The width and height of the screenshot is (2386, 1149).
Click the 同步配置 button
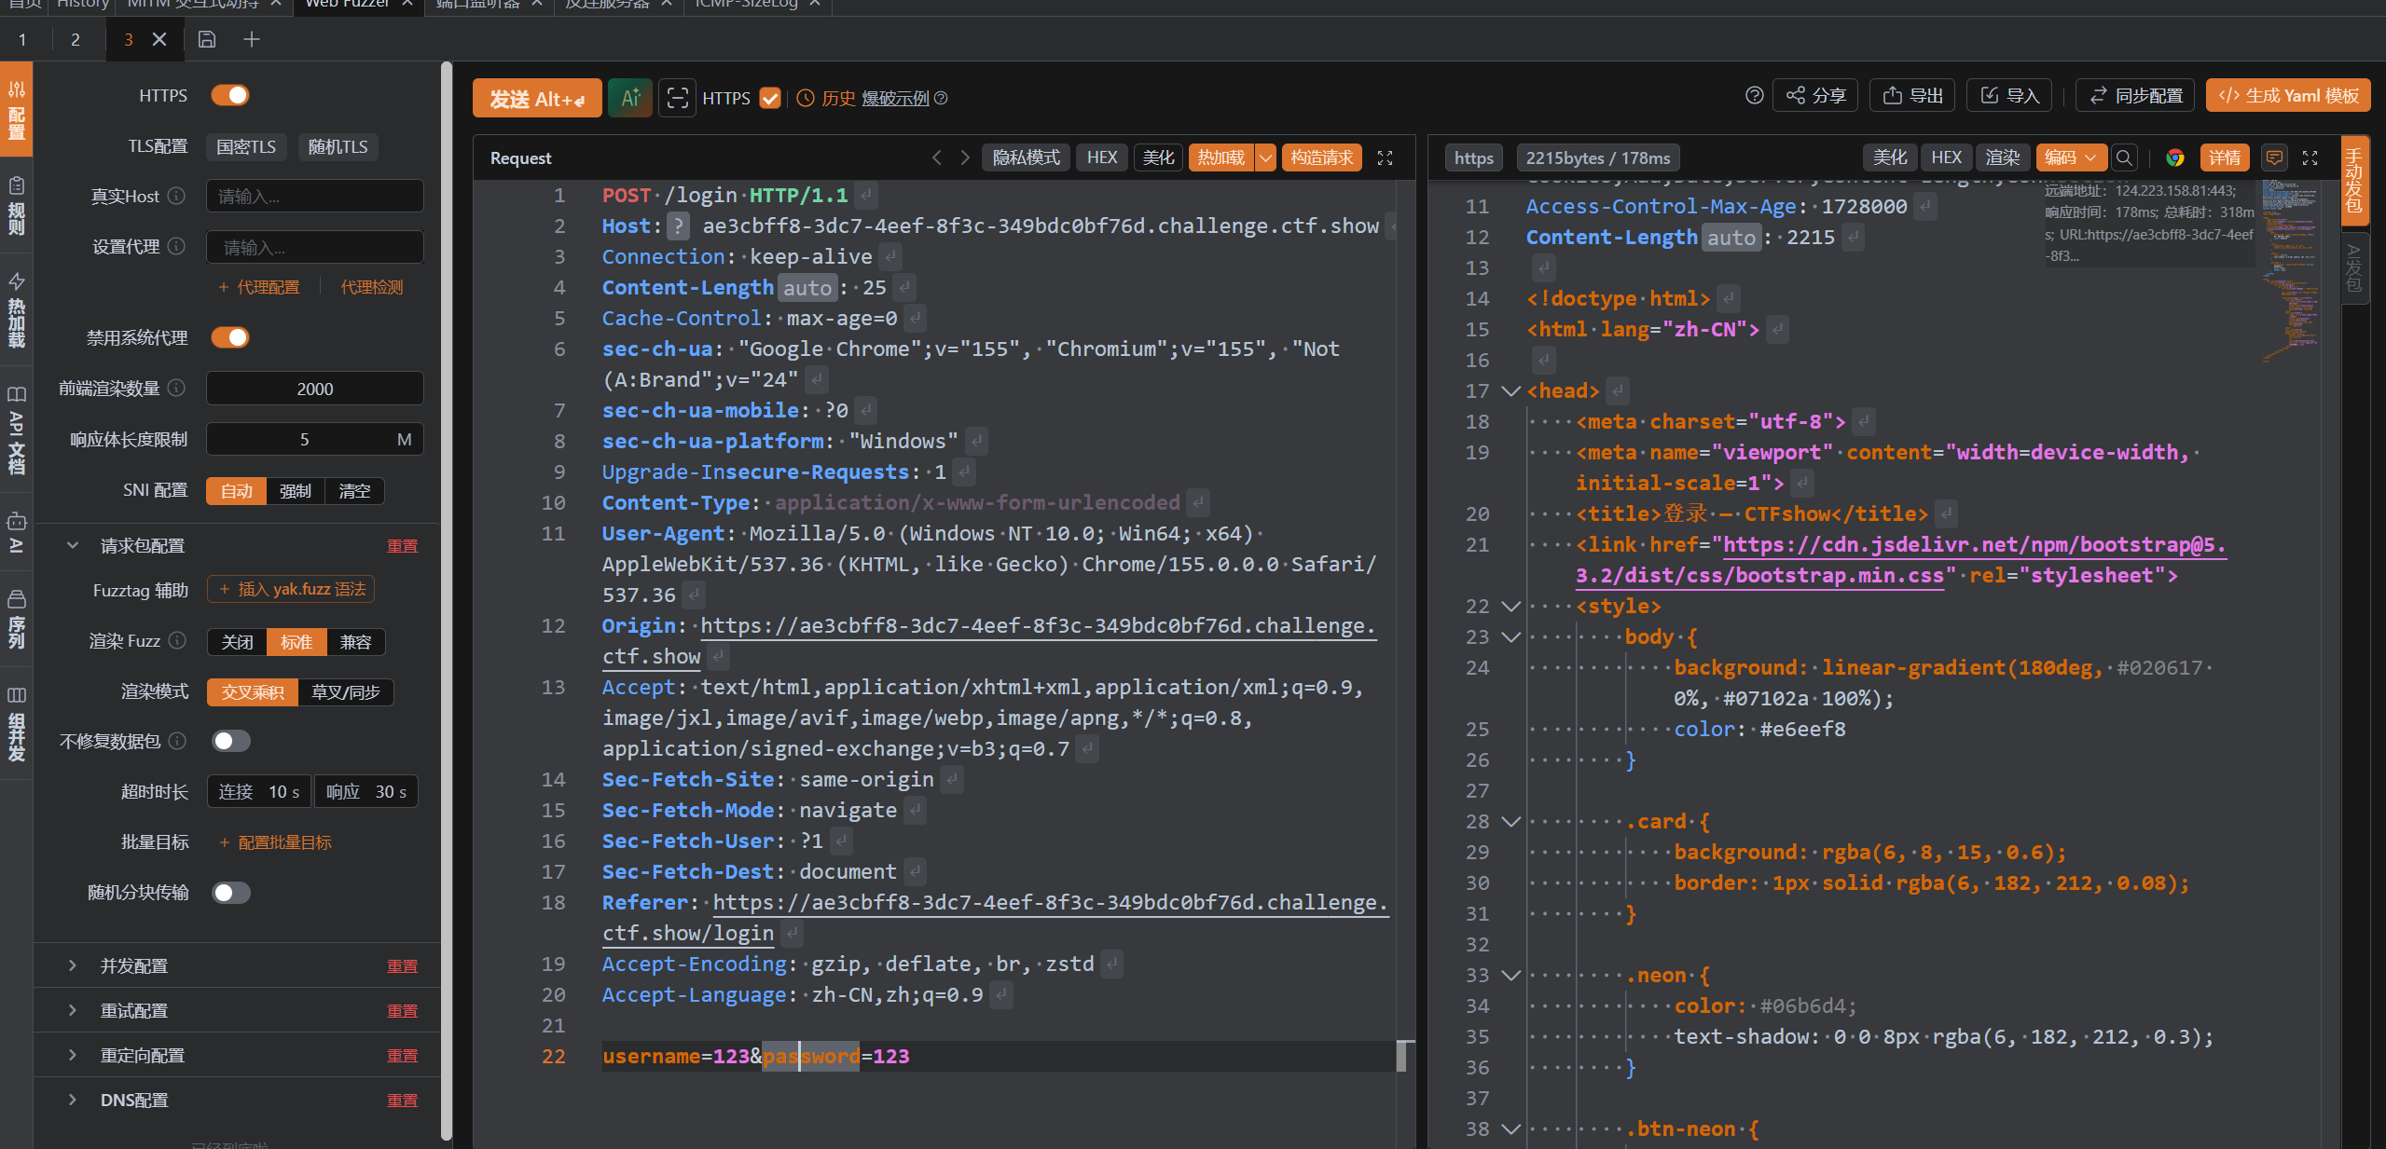[x=2135, y=96]
